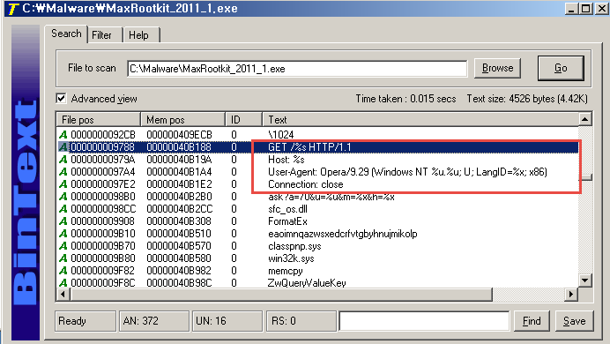Maximize the BinText window
Image resolution: width=610 pixels, height=344 pixels.
tap(585, 9)
